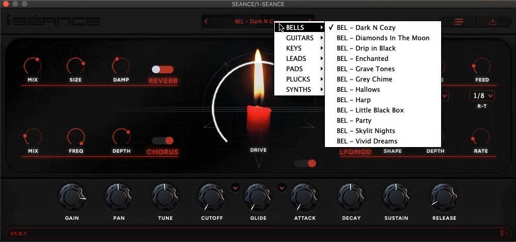516x242 pixels.
Task: Click the GLIDE knob
Action: pos(258,197)
